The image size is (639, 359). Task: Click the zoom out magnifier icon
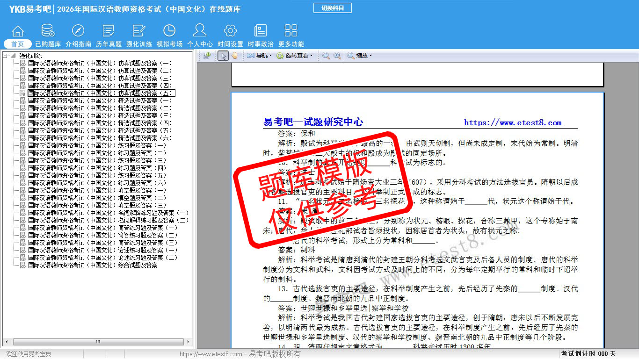point(326,56)
